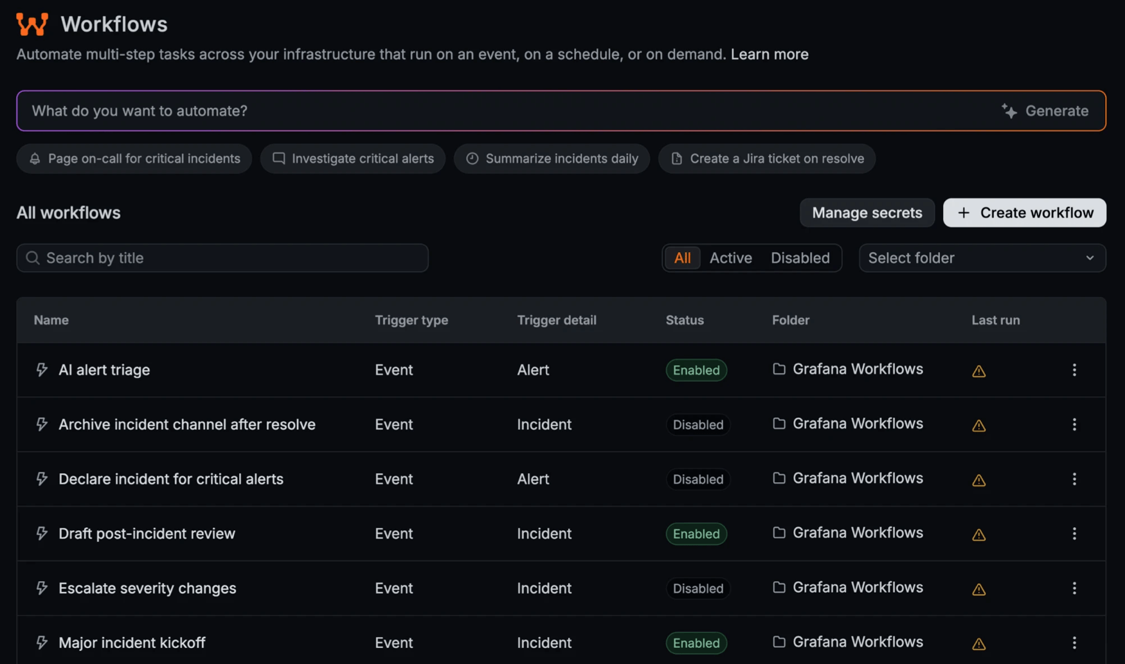The image size is (1125, 664).
Task: Click the sparkle icon beside Generate
Action: point(1009,111)
